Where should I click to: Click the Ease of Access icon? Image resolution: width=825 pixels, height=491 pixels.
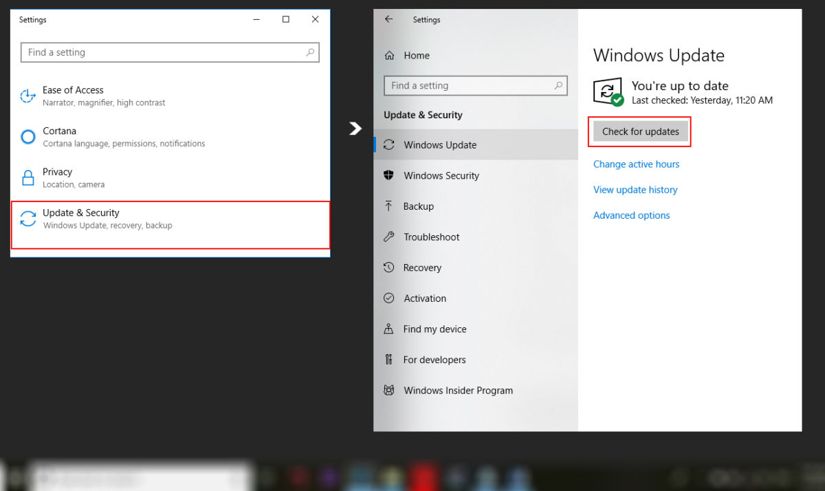[x=27, y=96]
